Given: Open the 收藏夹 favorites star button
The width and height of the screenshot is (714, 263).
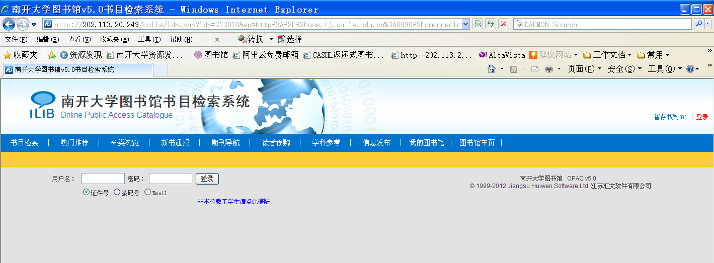Looking at the screenshot, I should pos(21,55).
